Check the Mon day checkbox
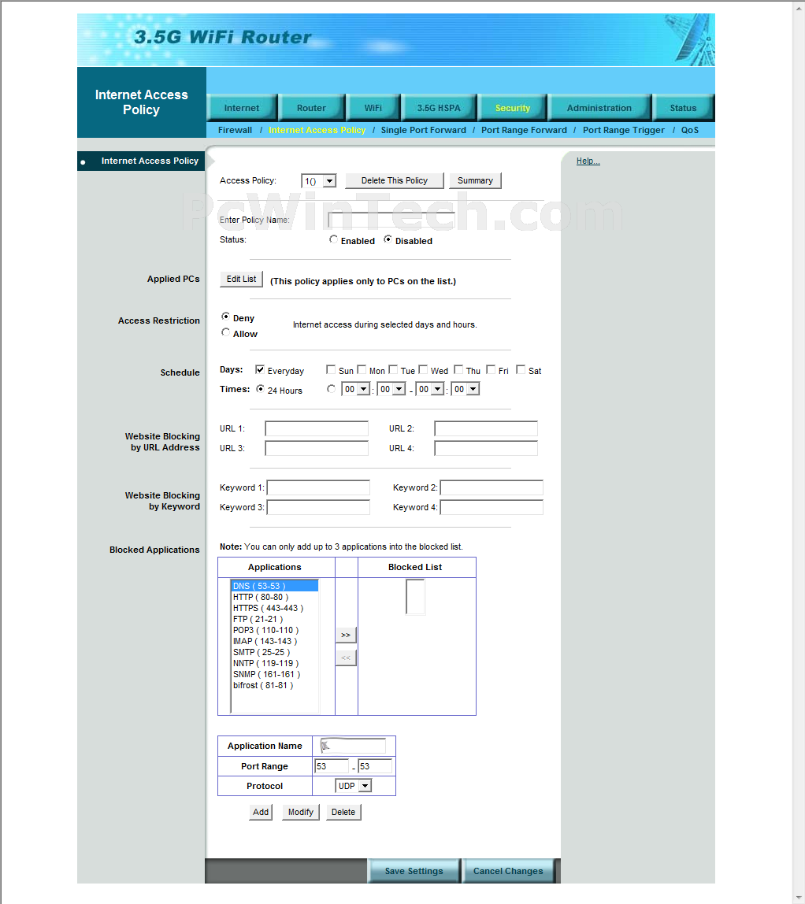The image size is (805, 904). click(x=362, y=369)
